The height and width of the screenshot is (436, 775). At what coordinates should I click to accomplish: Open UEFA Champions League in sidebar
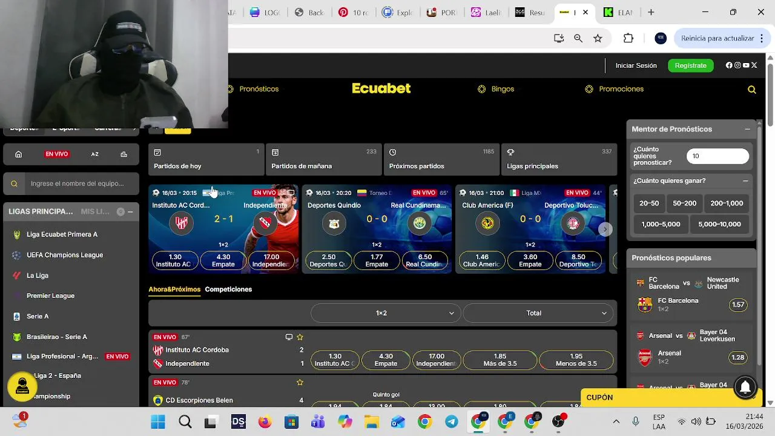pyautogui.click(x=65, y=255)
